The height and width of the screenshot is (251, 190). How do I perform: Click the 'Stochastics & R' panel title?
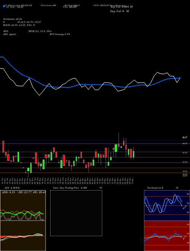pos(155,188)
